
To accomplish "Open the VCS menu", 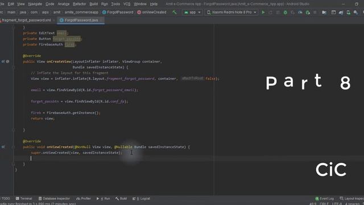I will pyautogui.click(x=127, y=4).
